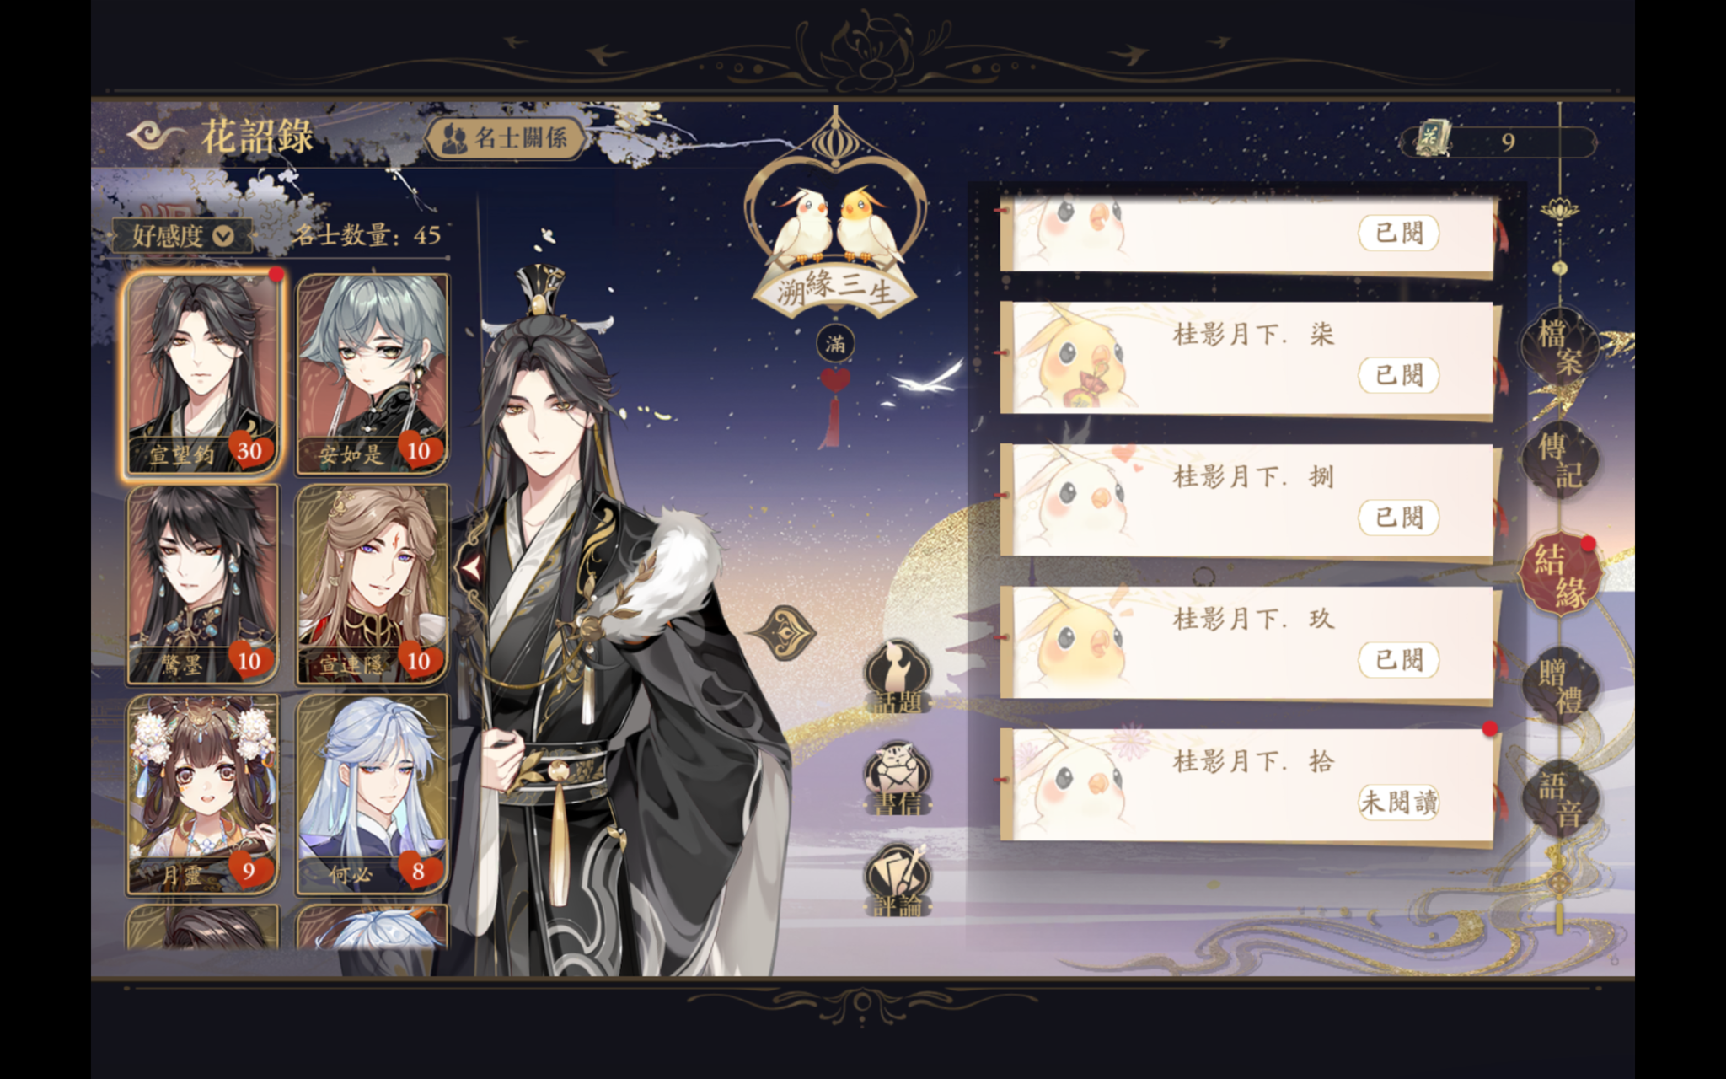Switch to the 檔案 tab
The image size is (1726, 1079).
(x=1559, y=346)
